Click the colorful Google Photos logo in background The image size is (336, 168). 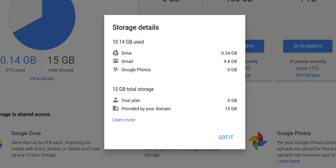point(257,141)
